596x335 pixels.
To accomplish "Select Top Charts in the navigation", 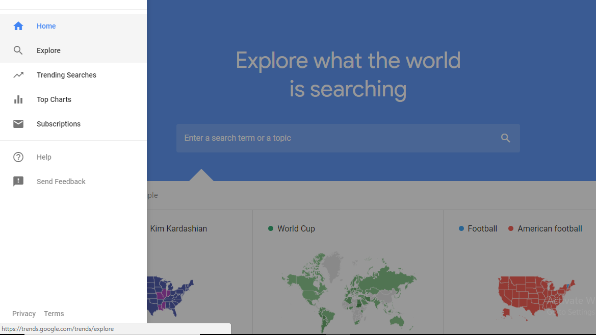I will pyautogui.click(x=73, y=99).
